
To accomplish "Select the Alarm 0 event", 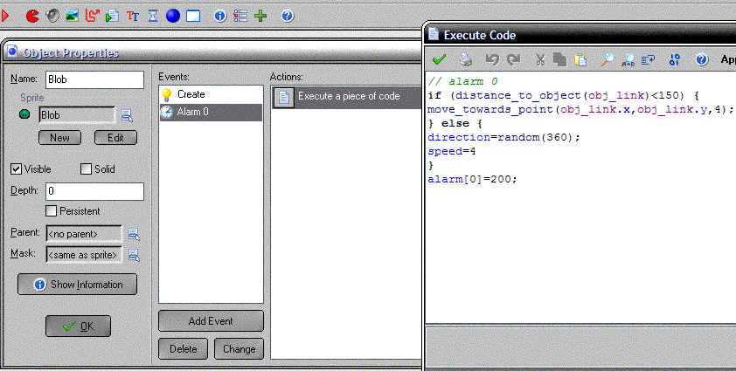I will pos(211,112).
